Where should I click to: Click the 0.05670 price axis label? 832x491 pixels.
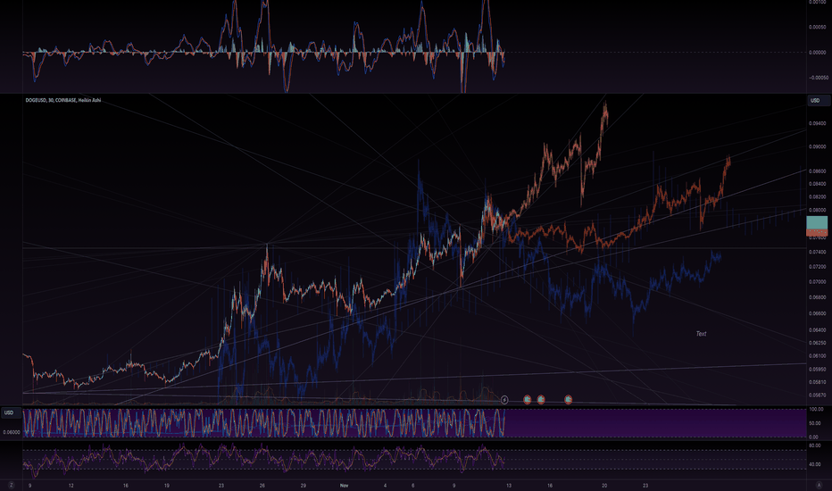(817, 395)
